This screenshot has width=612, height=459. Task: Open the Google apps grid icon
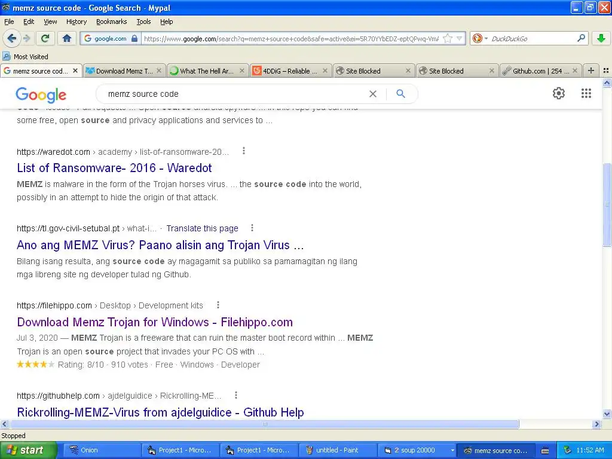[x=586, y=93]
